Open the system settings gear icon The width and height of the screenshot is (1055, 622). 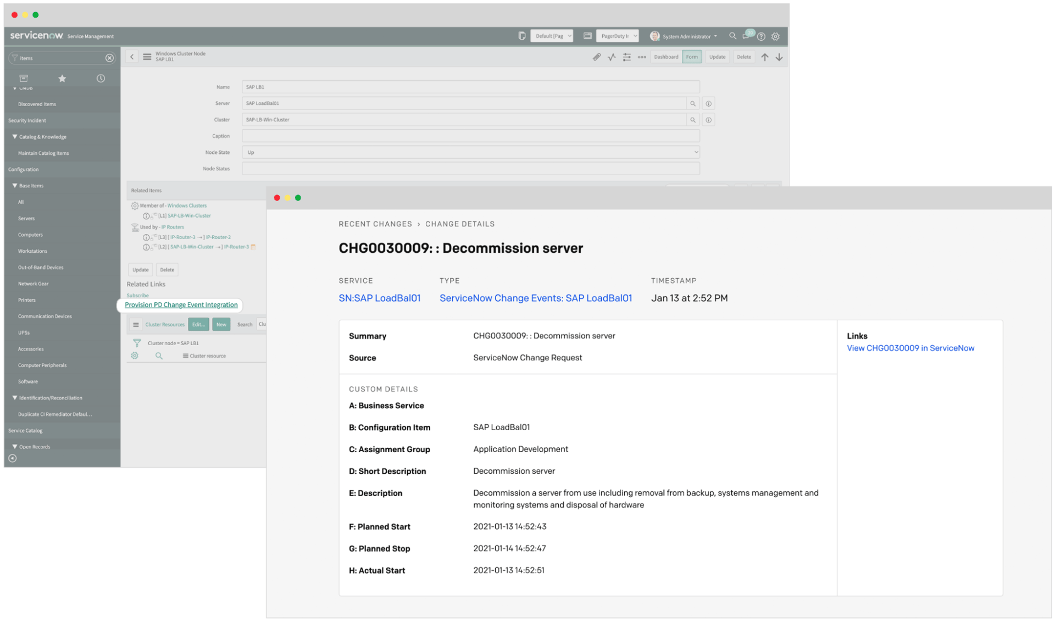pos(775,36)
